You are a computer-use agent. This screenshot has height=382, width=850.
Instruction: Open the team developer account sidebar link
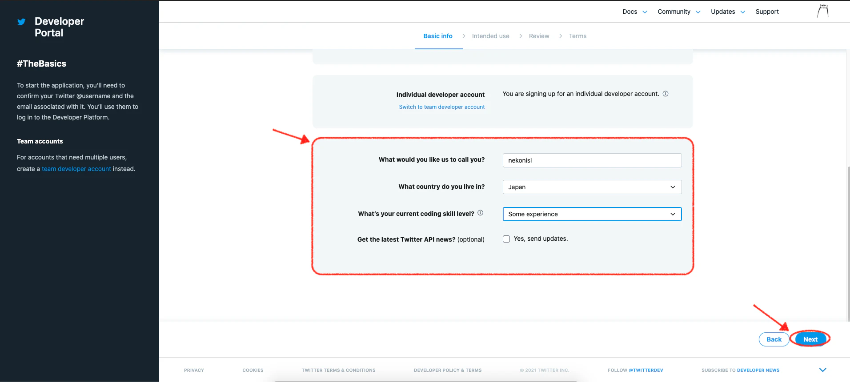tap(76, 169)
